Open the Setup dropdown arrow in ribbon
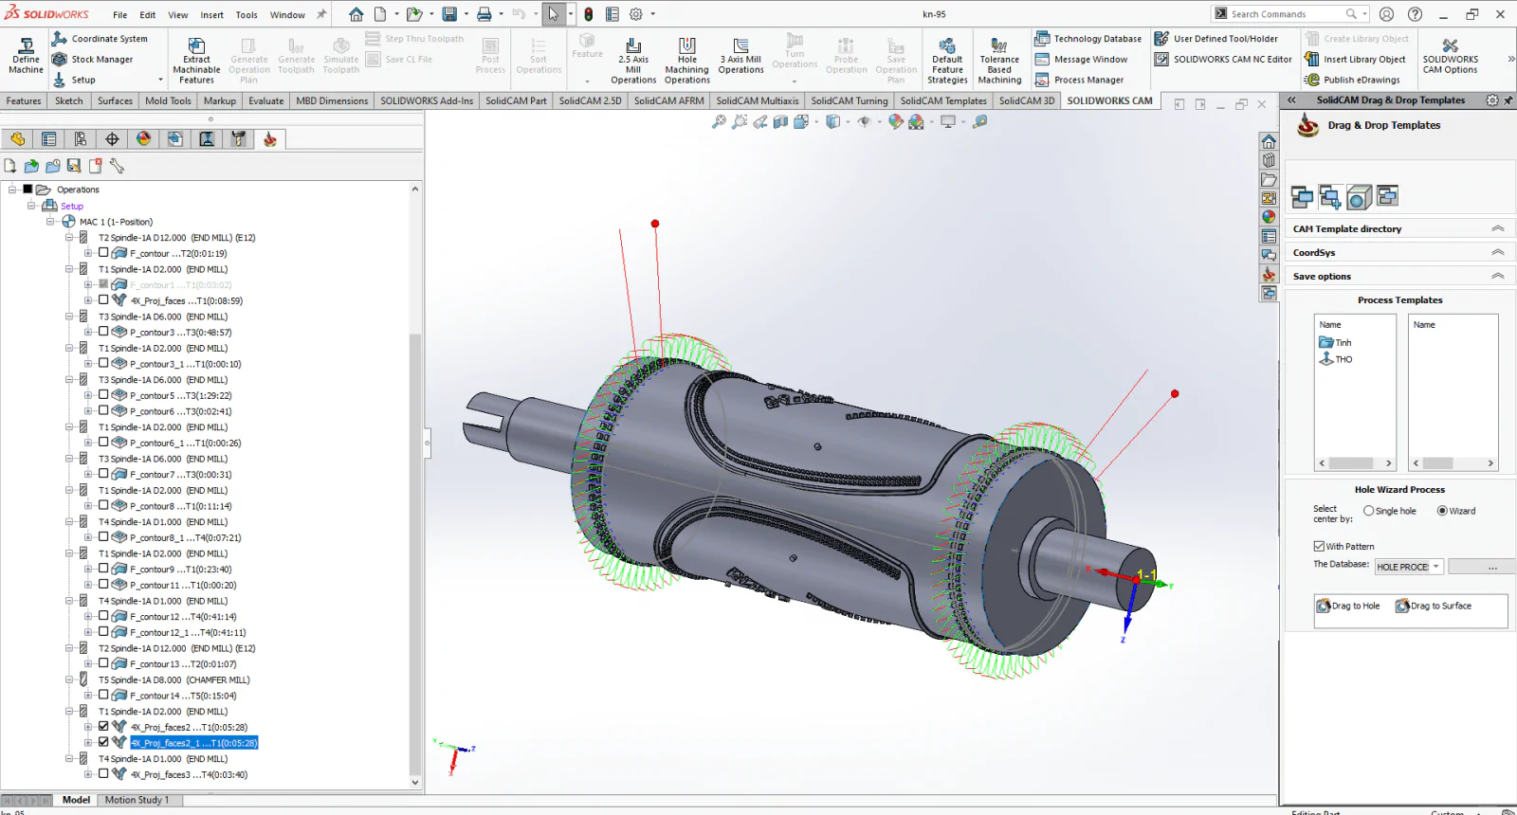Screen dimensions: 1517x815 [x=160, y=80]
